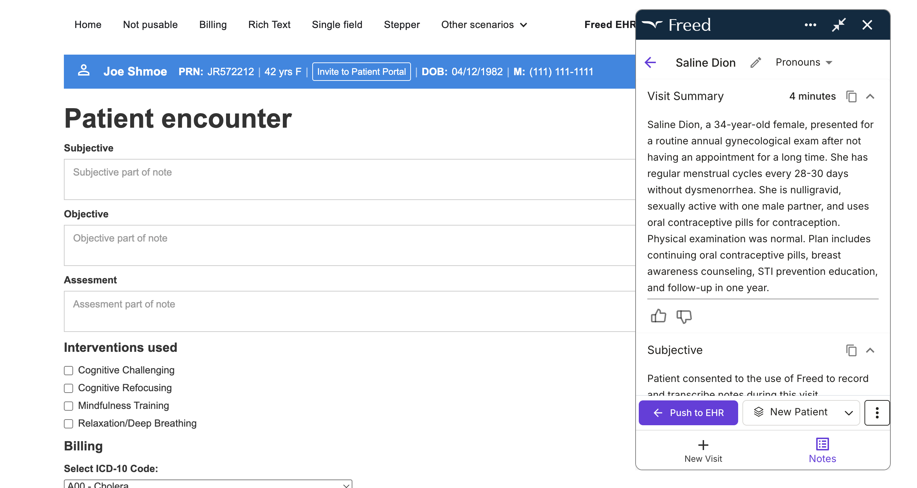Copy the Visit Summary text
Image resolution: width=917 pixels, height=488 pixels.
(851, 96)
